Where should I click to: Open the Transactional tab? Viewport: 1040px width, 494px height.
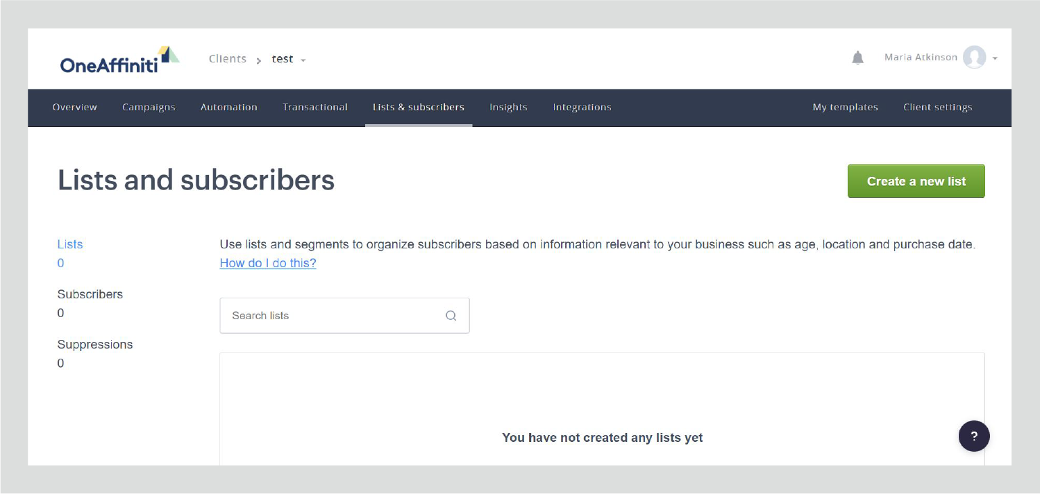315,108
